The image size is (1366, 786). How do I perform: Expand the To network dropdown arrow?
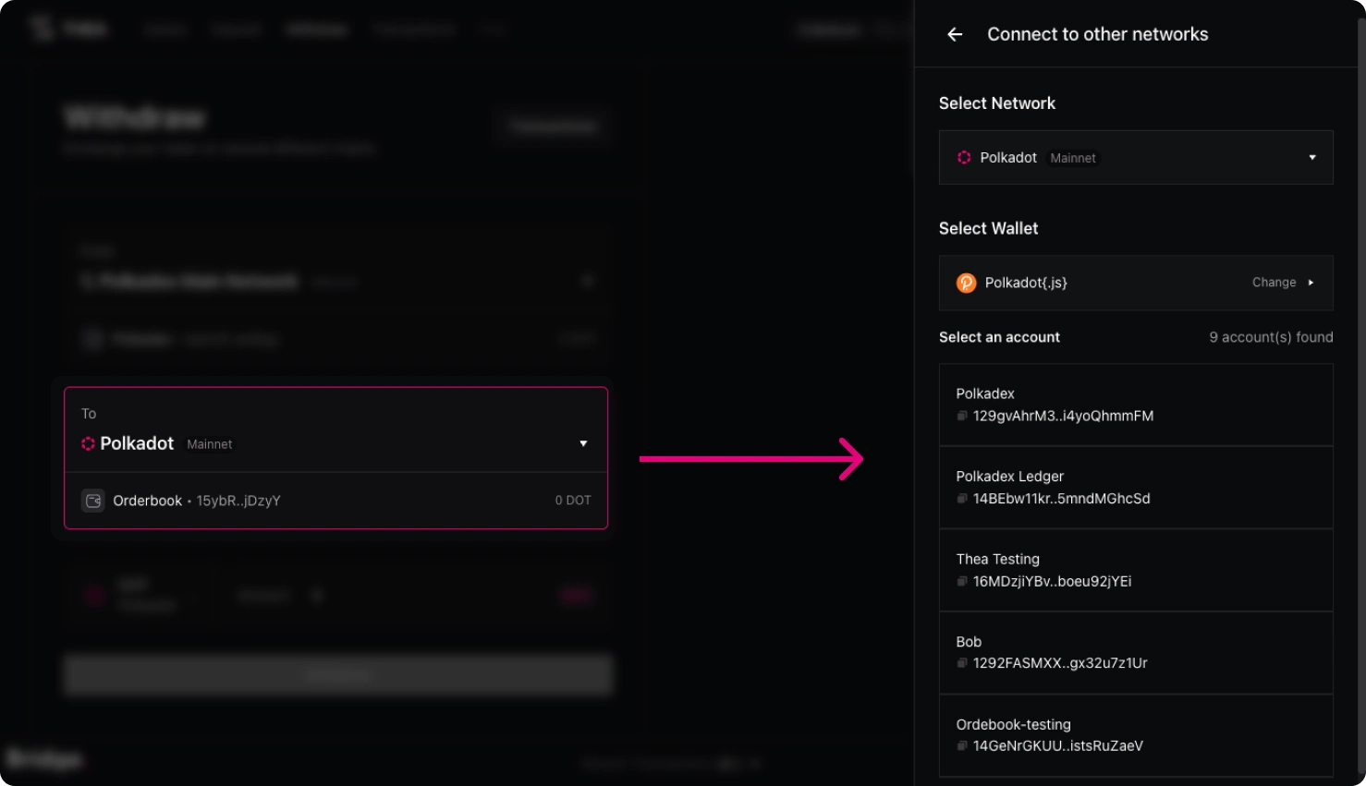click(x=583, y=444)
